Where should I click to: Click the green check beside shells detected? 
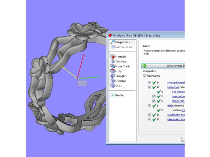coord(154,106)
